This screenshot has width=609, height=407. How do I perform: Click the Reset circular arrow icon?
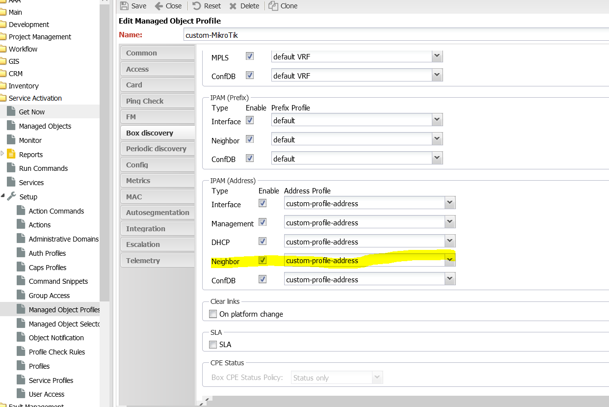tap(197, 6)
